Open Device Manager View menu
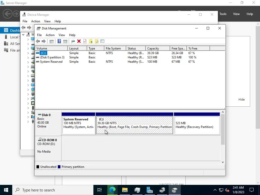Screen dimensions: 260x195 (x=47, y=21)
